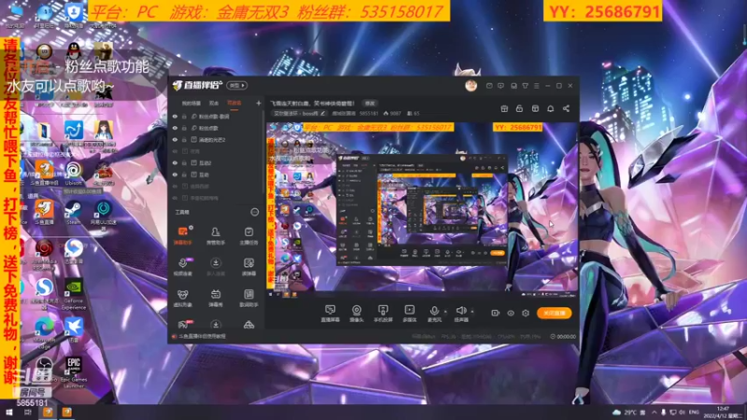
Task: Open the gear settings icon in the bottom bar
Action: (x=526, y=313)
